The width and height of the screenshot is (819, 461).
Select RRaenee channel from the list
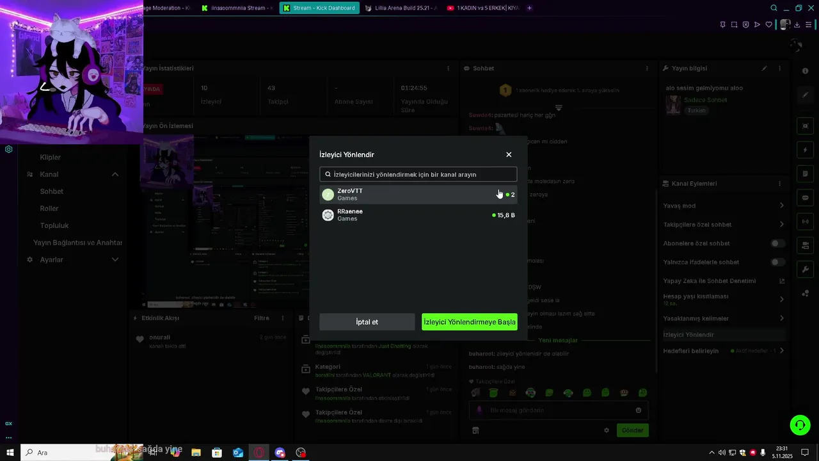(418, 214)
